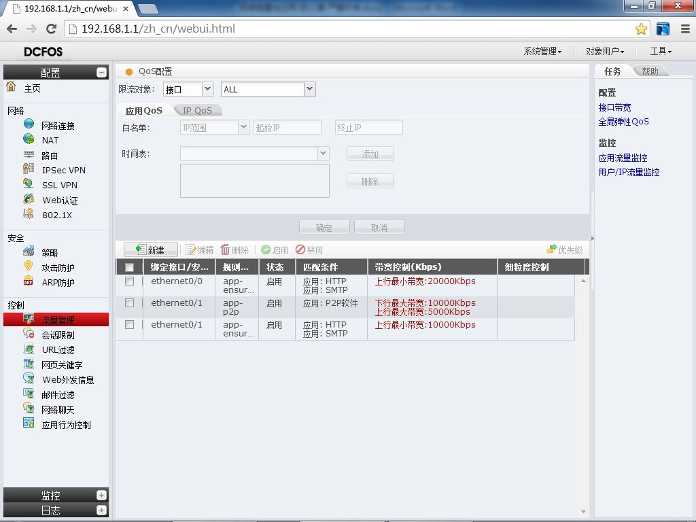Click the 路由 routing icon
This screenshot has width=696, height=522.
(x=29, y=154)
